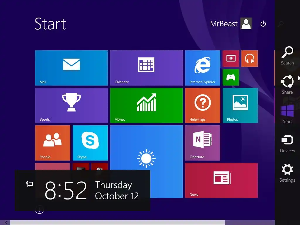Click the horizontal scrollbar thumb at the bottom
Image resolution: width=300 pixels, height=225 pixels.
(x=117, y=223)
